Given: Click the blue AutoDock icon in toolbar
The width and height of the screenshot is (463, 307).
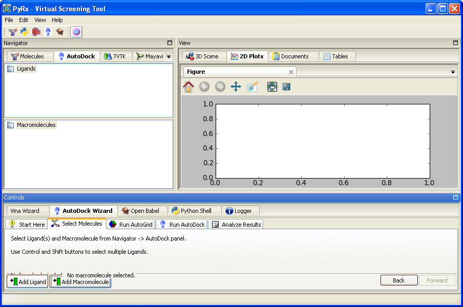Looking at the screenshot, I should tap(48, 32).
